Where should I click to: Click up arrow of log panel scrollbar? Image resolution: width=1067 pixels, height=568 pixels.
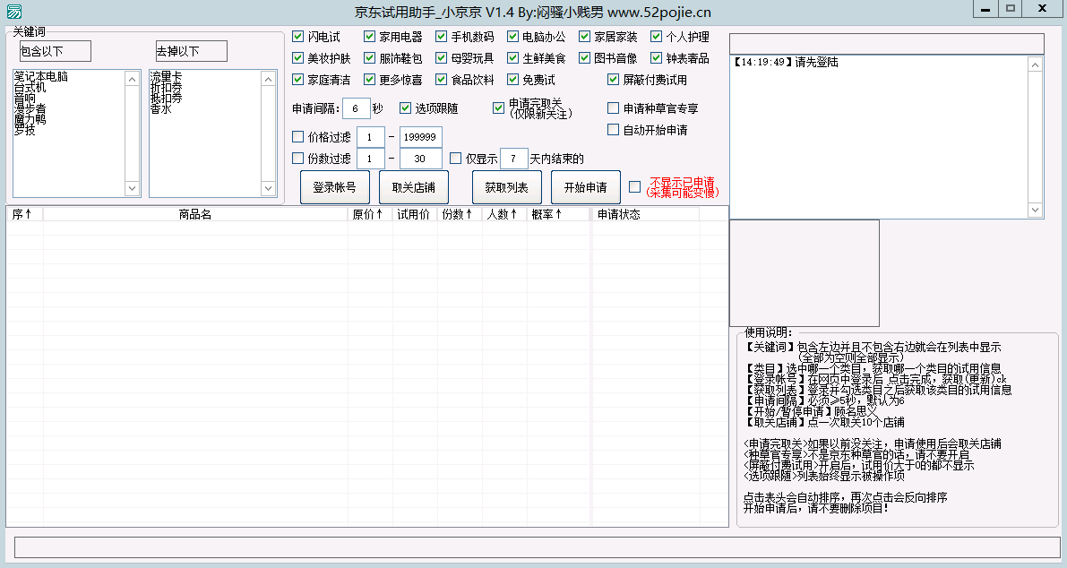click(1035, 65)
